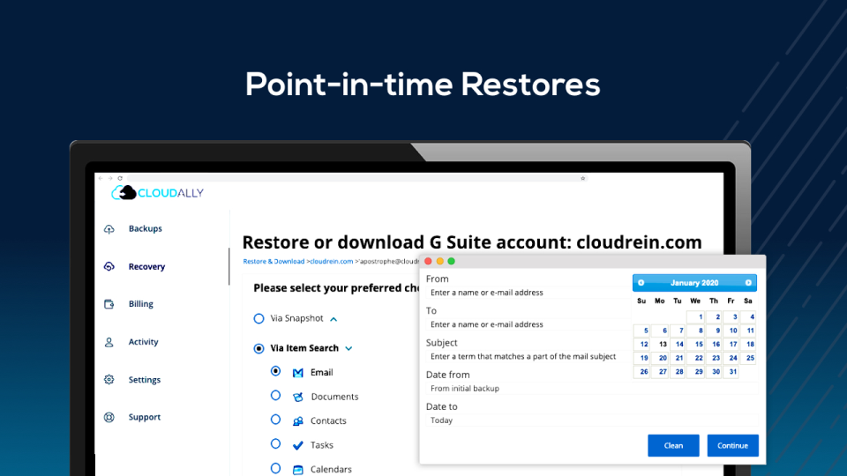Pick January 28 in the calendar
This screenshot has width=847, height=476.
678,372
